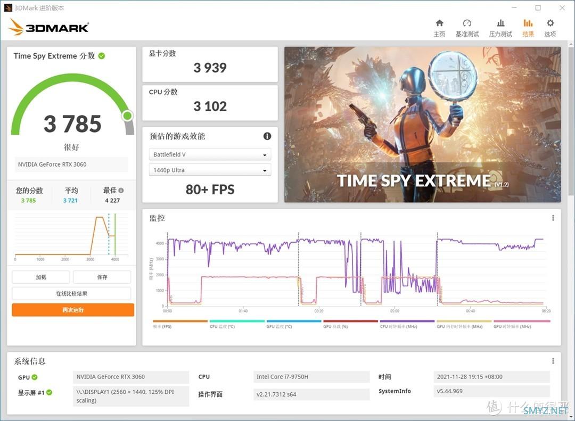Click the score distribution mini chart

pos(71,237)
